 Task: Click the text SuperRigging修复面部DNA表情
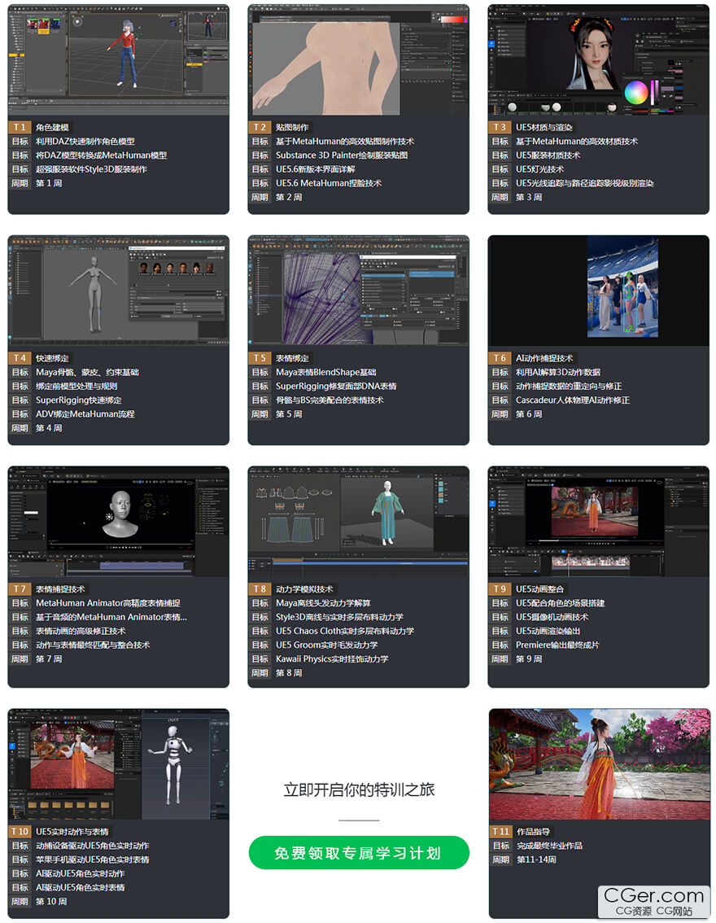point(336,386)
